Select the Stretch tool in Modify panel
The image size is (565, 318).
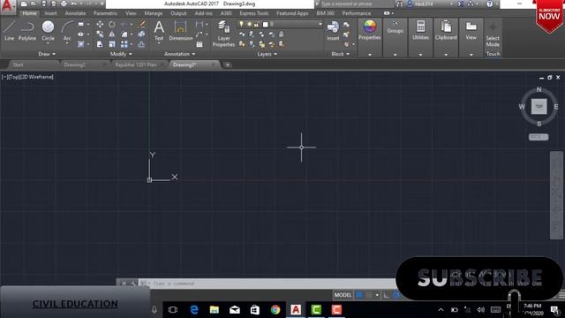click(100, 44)
